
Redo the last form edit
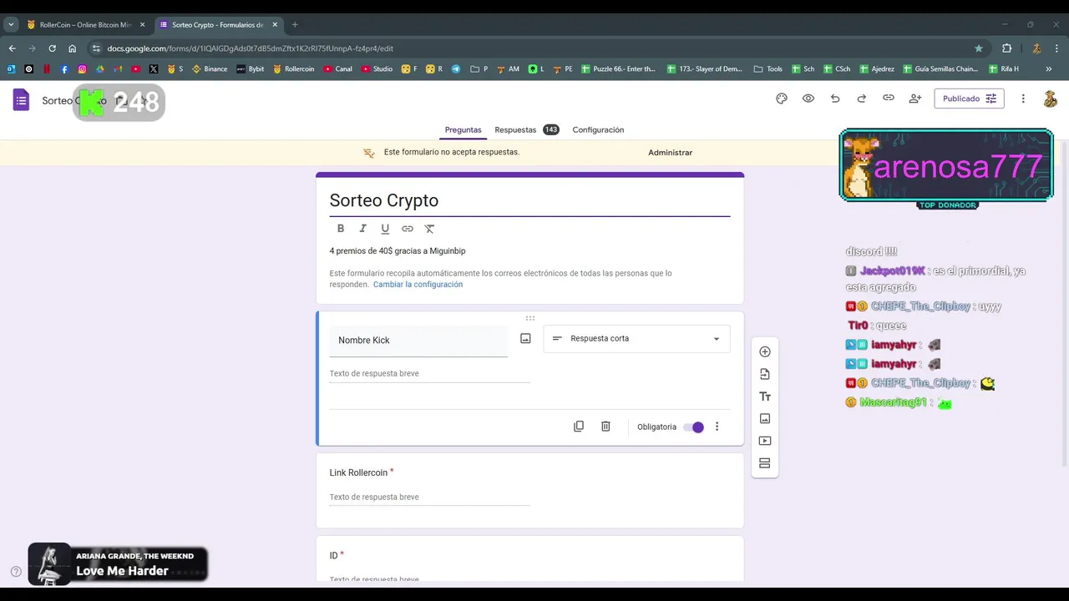tap(862, 98)
